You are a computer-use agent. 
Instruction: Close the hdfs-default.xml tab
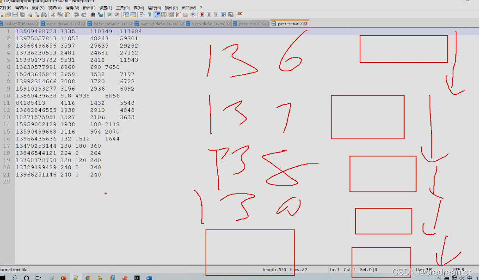tap(130, 24)
